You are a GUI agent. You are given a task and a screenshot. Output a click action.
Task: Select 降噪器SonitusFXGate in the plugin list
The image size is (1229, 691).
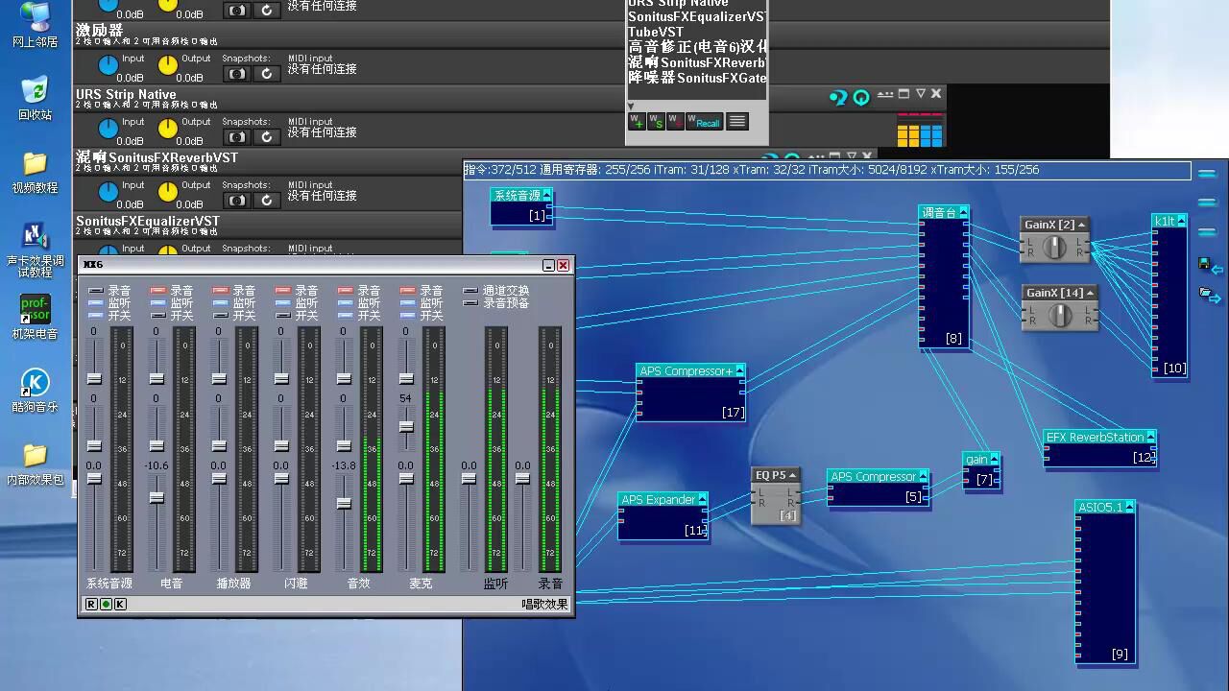point(697,78)
